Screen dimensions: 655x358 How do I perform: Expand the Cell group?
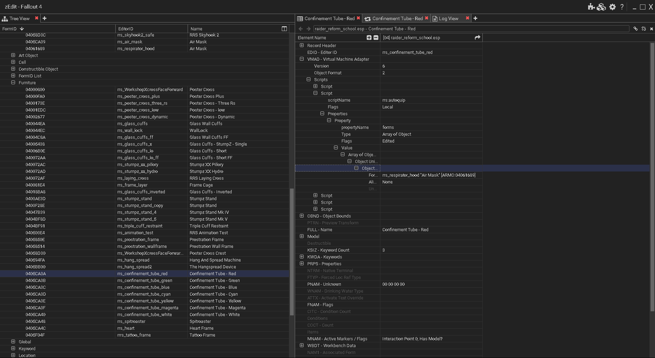[13, 62]
